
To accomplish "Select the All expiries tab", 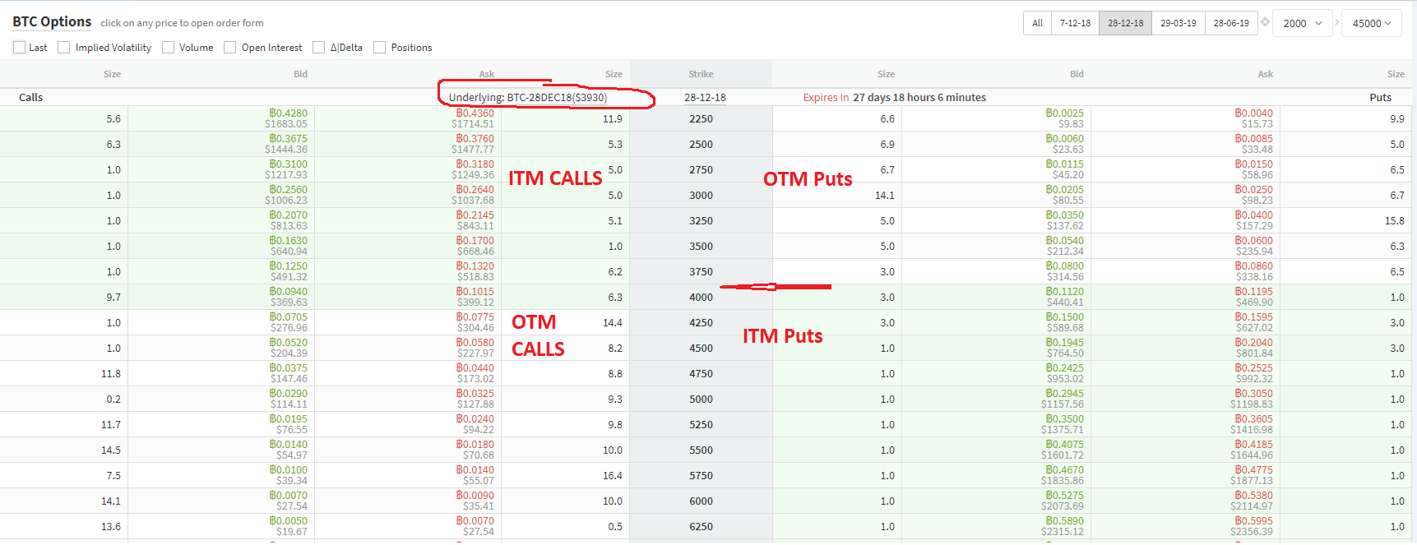I will (1037, 23).
